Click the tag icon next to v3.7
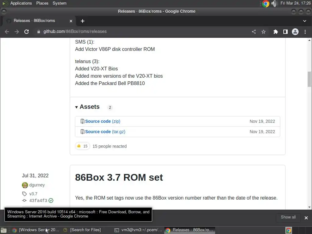 pyautogui.click(x=24, y=194)
